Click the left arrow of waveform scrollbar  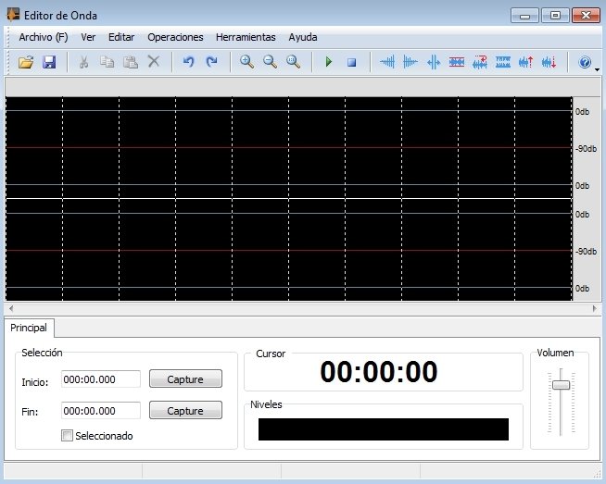coord(11,308)
